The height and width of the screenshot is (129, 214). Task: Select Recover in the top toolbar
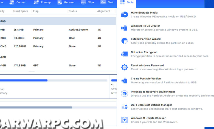[x=66, y=2]
